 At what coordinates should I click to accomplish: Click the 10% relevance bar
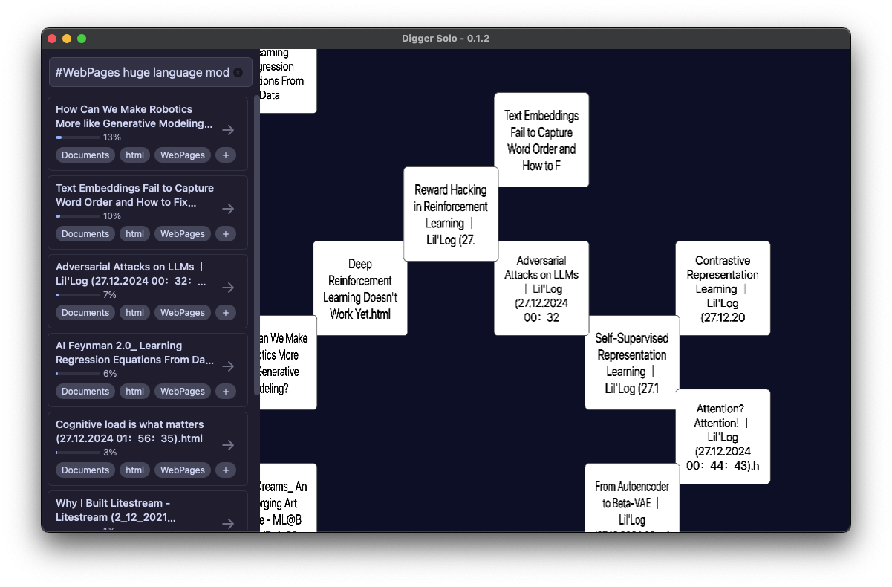coord(78,216)
